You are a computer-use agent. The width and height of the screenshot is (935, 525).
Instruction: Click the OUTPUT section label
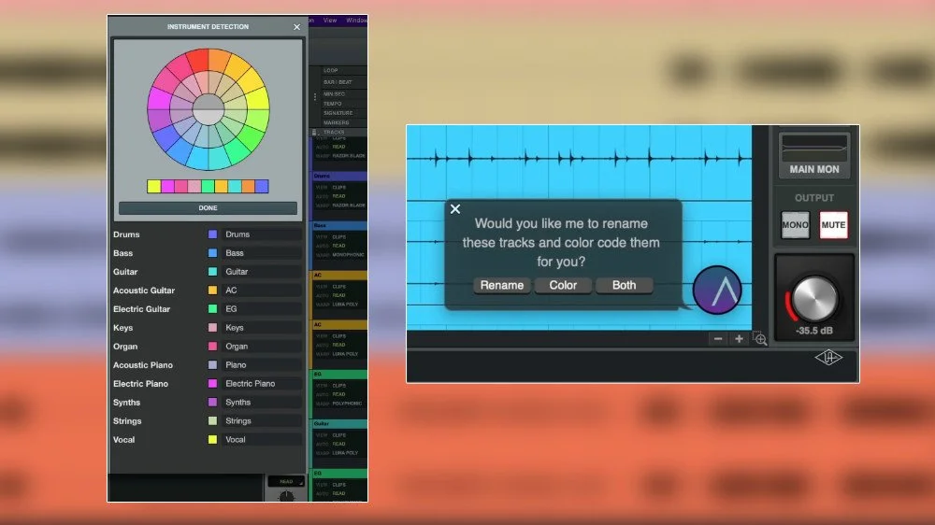point(814,198)
